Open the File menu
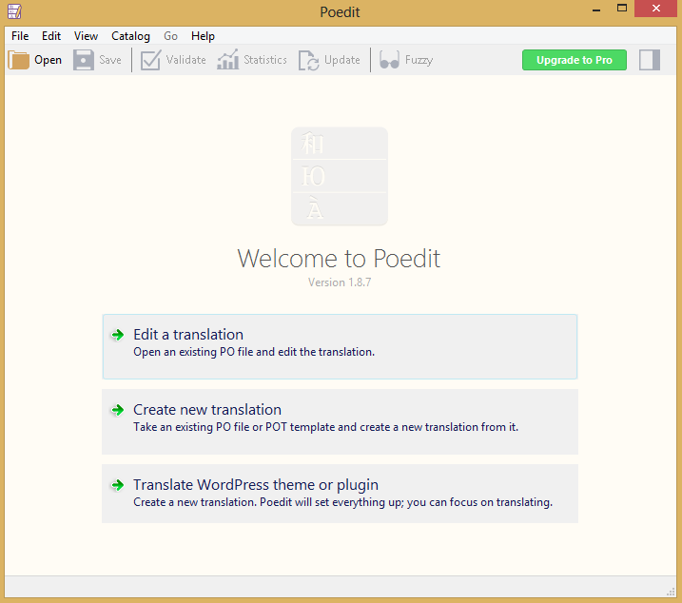 [20, 36]
